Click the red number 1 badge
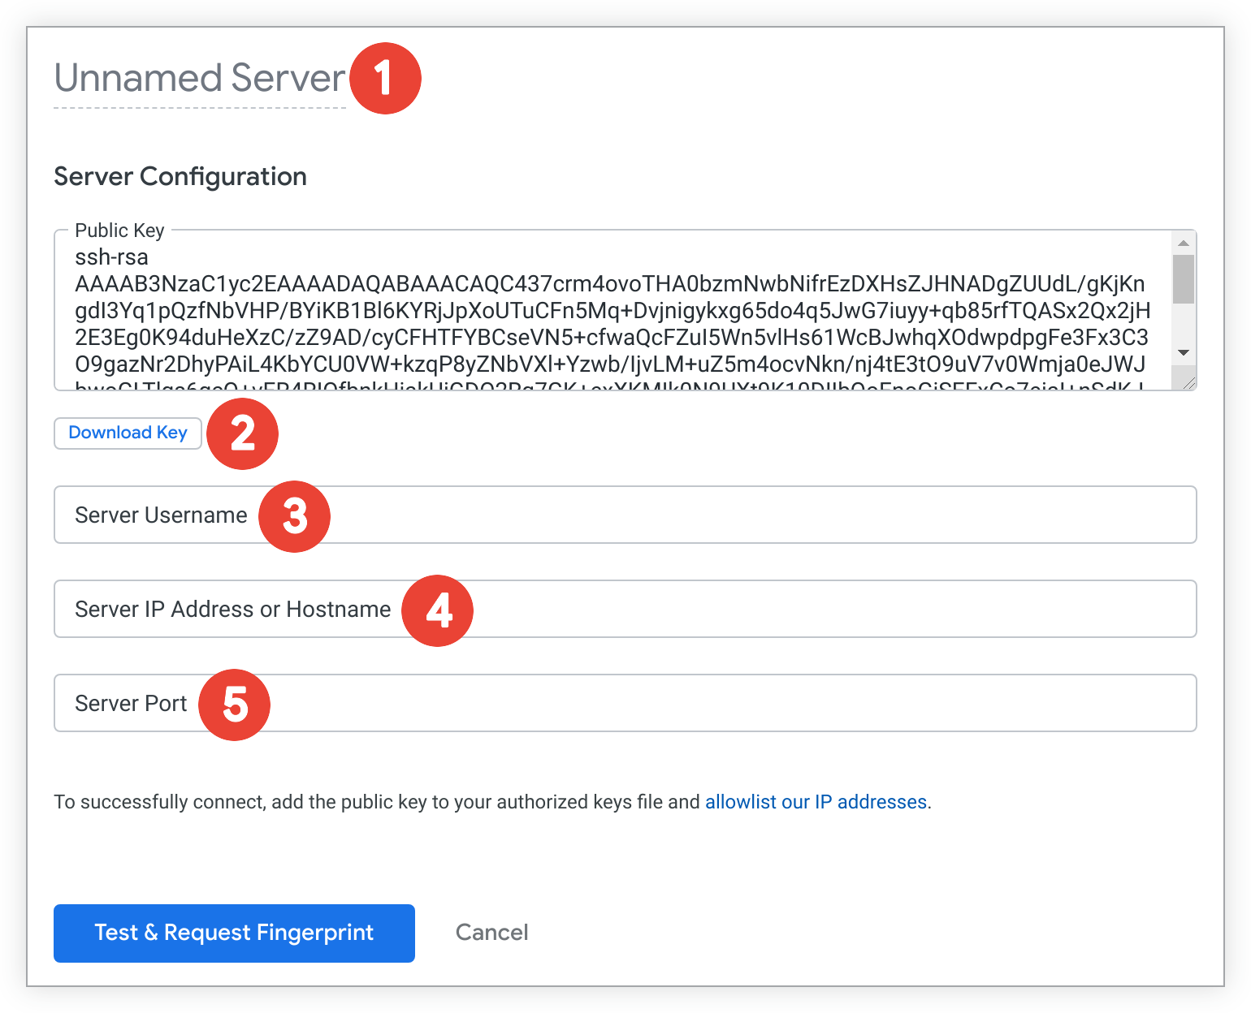This screenshot has width=1251, height=1013. 385,79
